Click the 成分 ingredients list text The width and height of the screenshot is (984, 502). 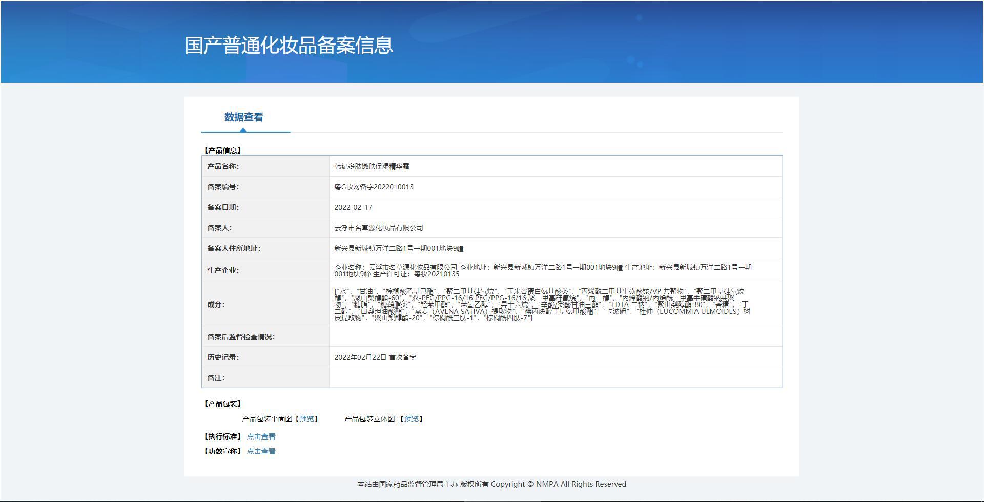pyautogui.click(x=542, y=304)
